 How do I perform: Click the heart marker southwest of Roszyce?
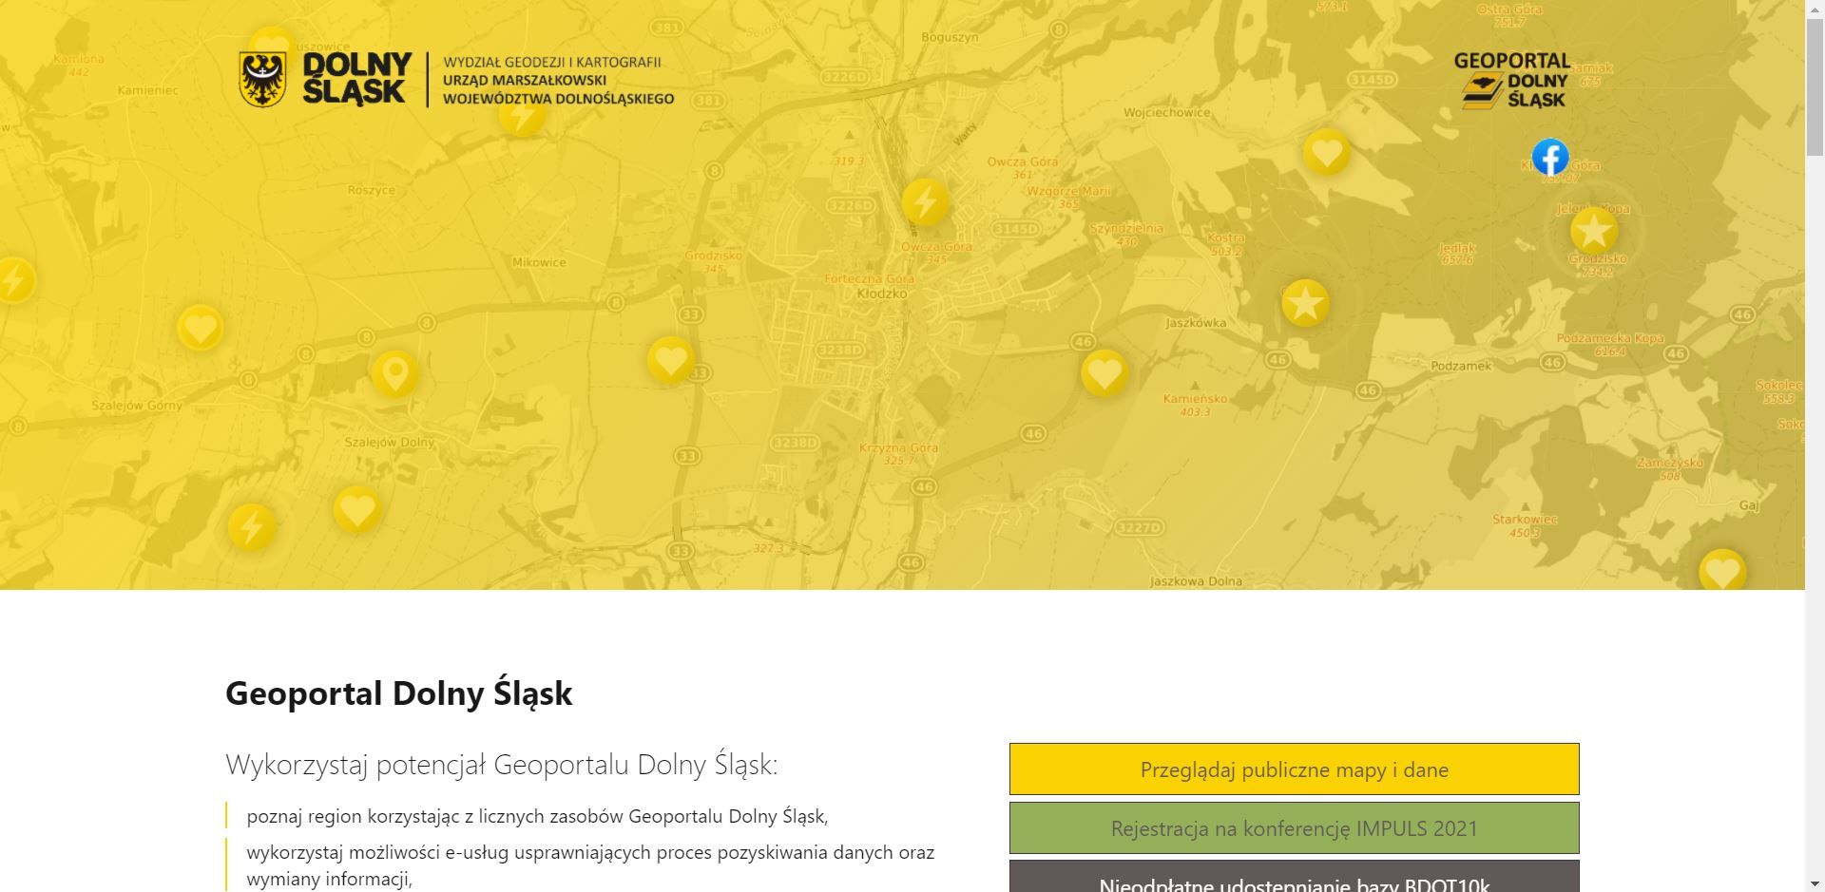(201, 329)
